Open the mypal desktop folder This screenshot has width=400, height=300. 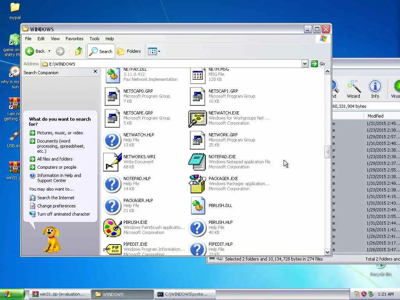point(15,11)
